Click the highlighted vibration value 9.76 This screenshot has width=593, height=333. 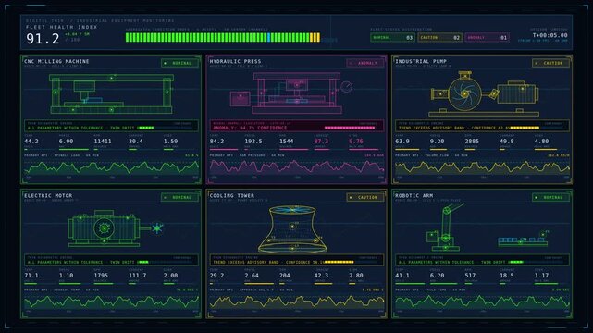pos(356,141)
